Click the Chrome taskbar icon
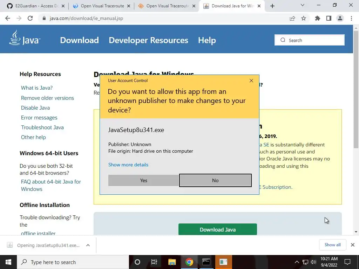This screenshot has height=269, width=359. (x=189, y=262)
